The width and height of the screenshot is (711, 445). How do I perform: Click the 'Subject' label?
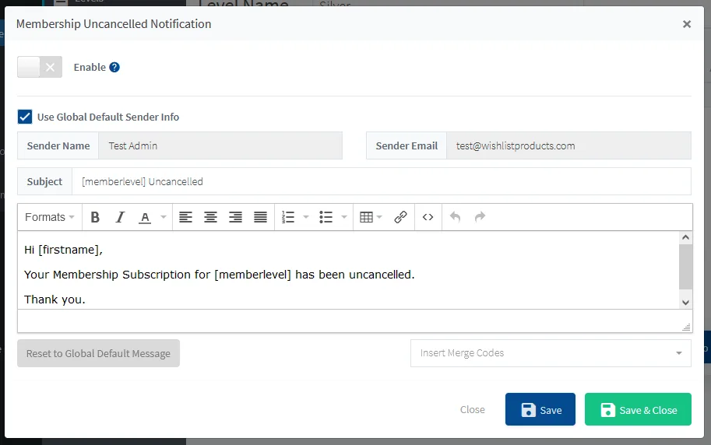click(44, 181)
